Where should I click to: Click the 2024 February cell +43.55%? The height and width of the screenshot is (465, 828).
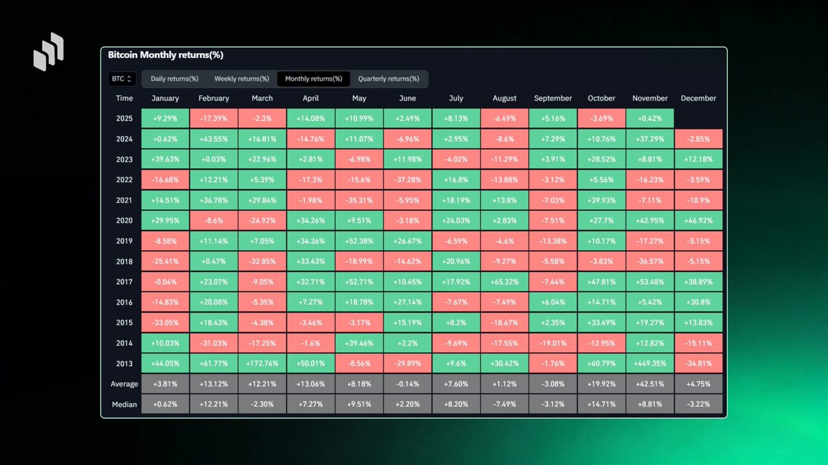click(x=213, y=138)
